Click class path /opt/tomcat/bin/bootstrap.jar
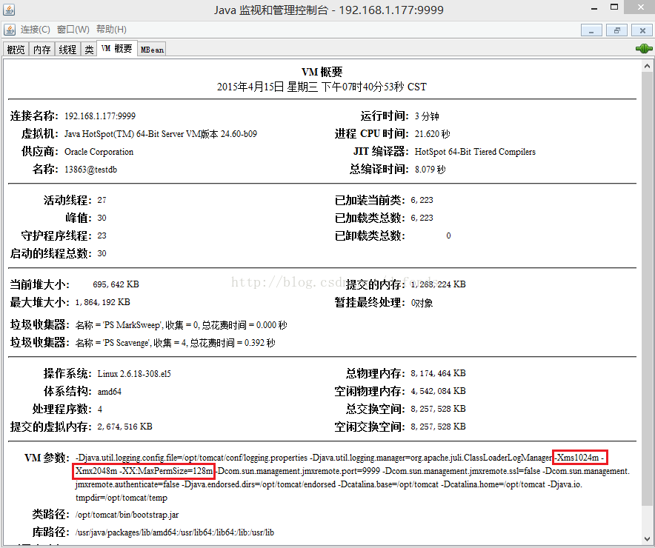 pos(127,515)
